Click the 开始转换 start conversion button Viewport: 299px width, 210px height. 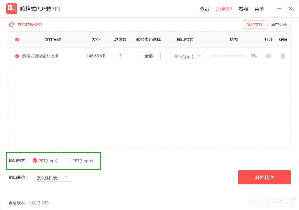[x=265, y=177]
